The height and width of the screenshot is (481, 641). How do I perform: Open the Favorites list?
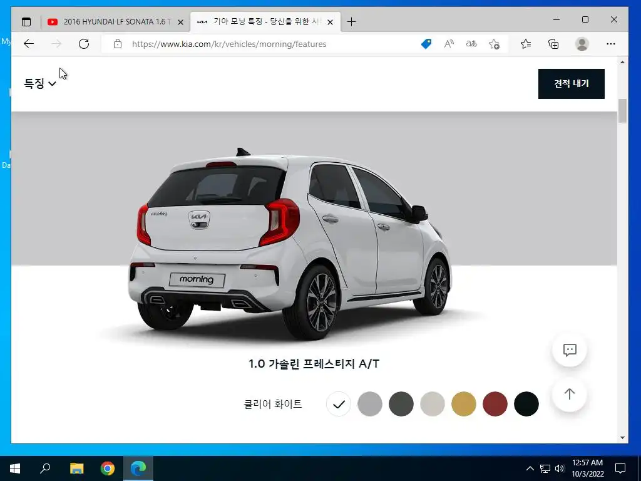point(526,44)
